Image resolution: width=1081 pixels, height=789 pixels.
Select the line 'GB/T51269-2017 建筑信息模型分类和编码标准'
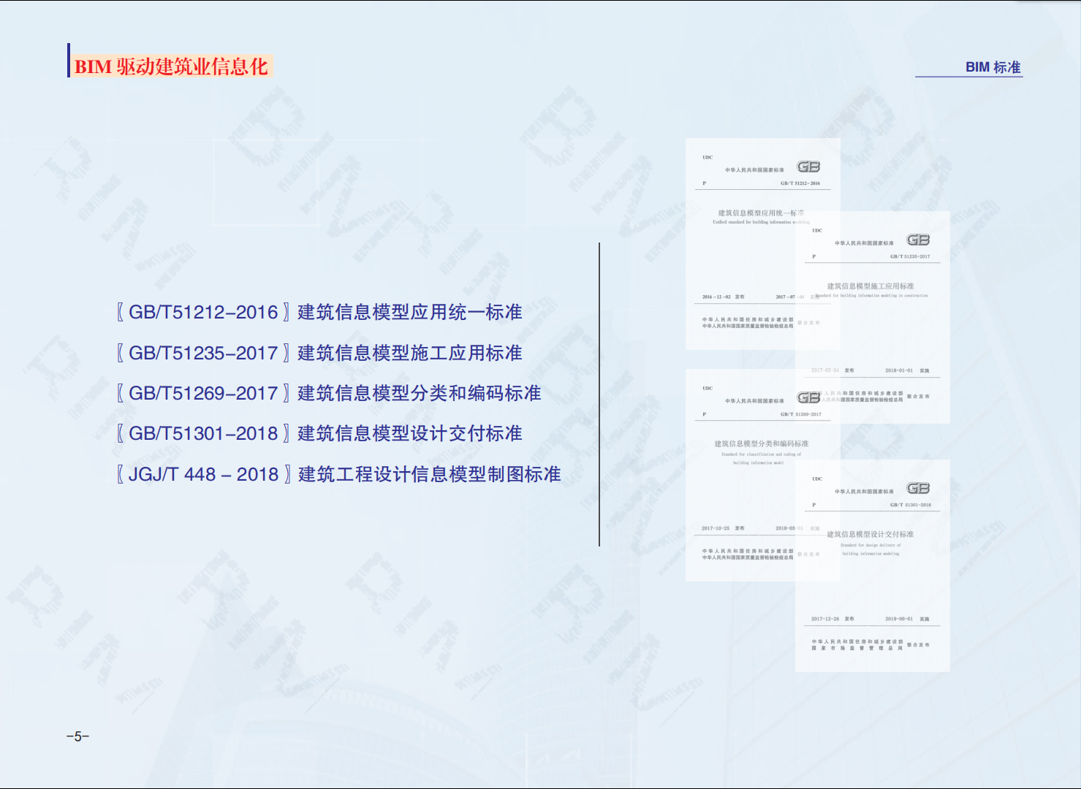click(x=329, y=393)
